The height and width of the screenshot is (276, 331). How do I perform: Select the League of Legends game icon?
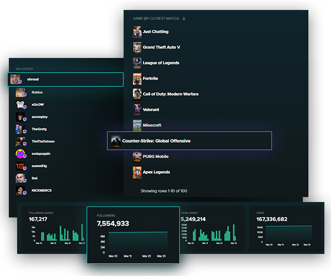137,63
